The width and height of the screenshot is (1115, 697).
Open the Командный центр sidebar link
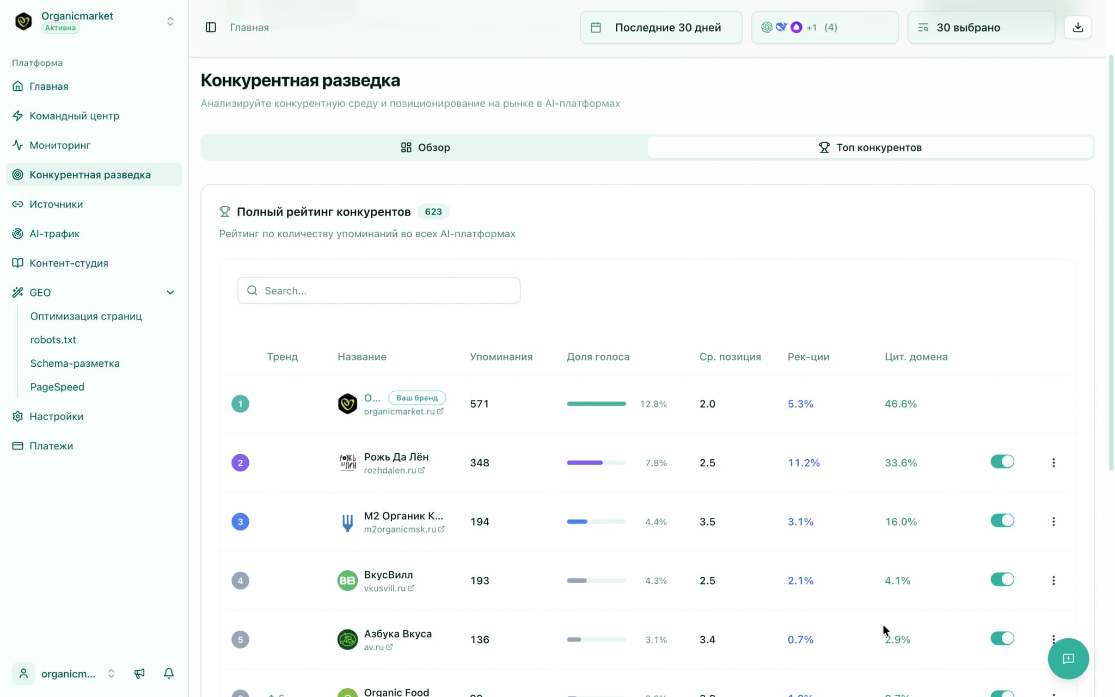[74, 116]
